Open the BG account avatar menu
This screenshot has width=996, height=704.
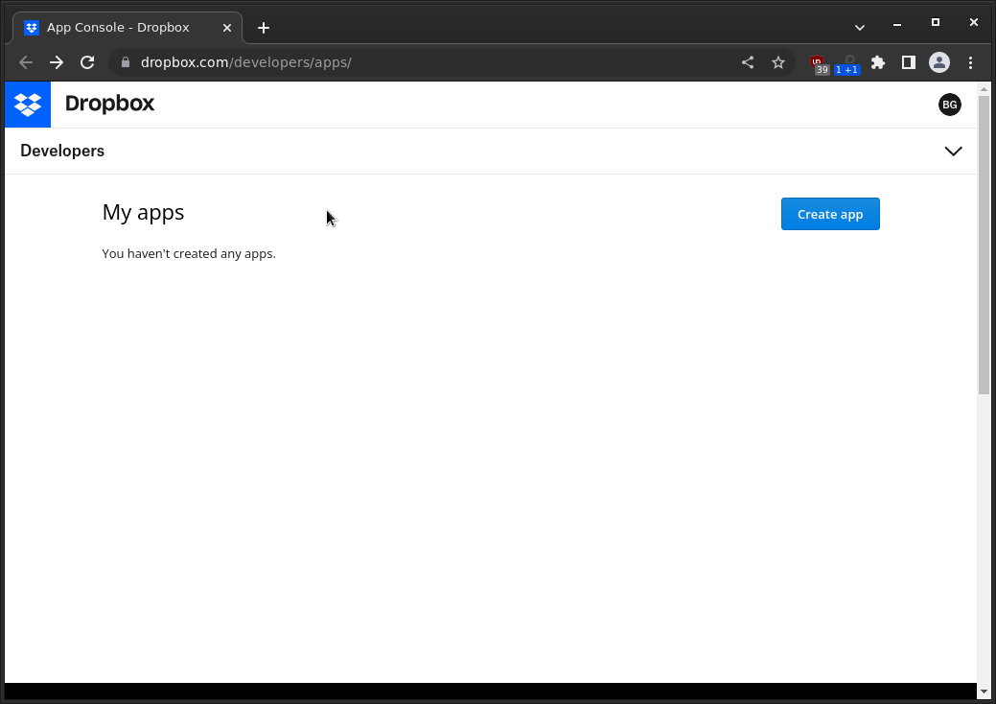pyautogui.click(x=950, y=105)
